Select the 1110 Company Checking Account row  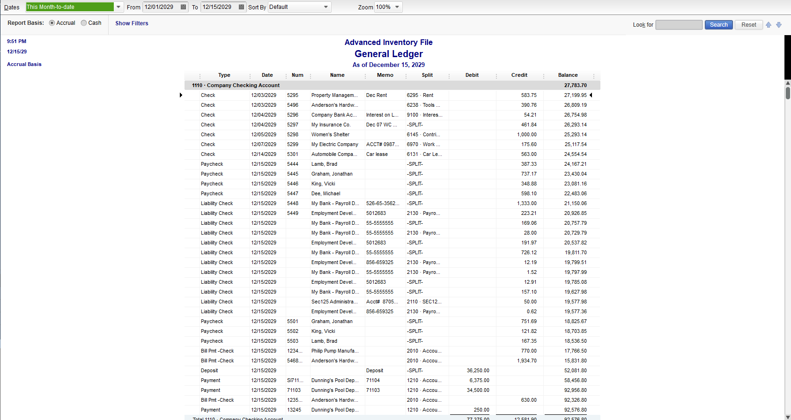(x=392, y=85)
